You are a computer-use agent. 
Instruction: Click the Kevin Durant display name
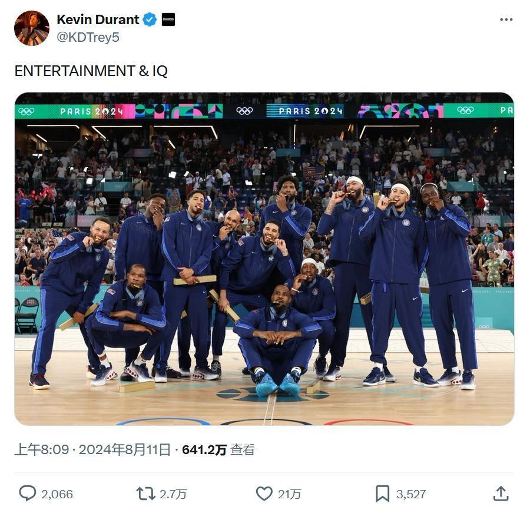tap(98, 19)
